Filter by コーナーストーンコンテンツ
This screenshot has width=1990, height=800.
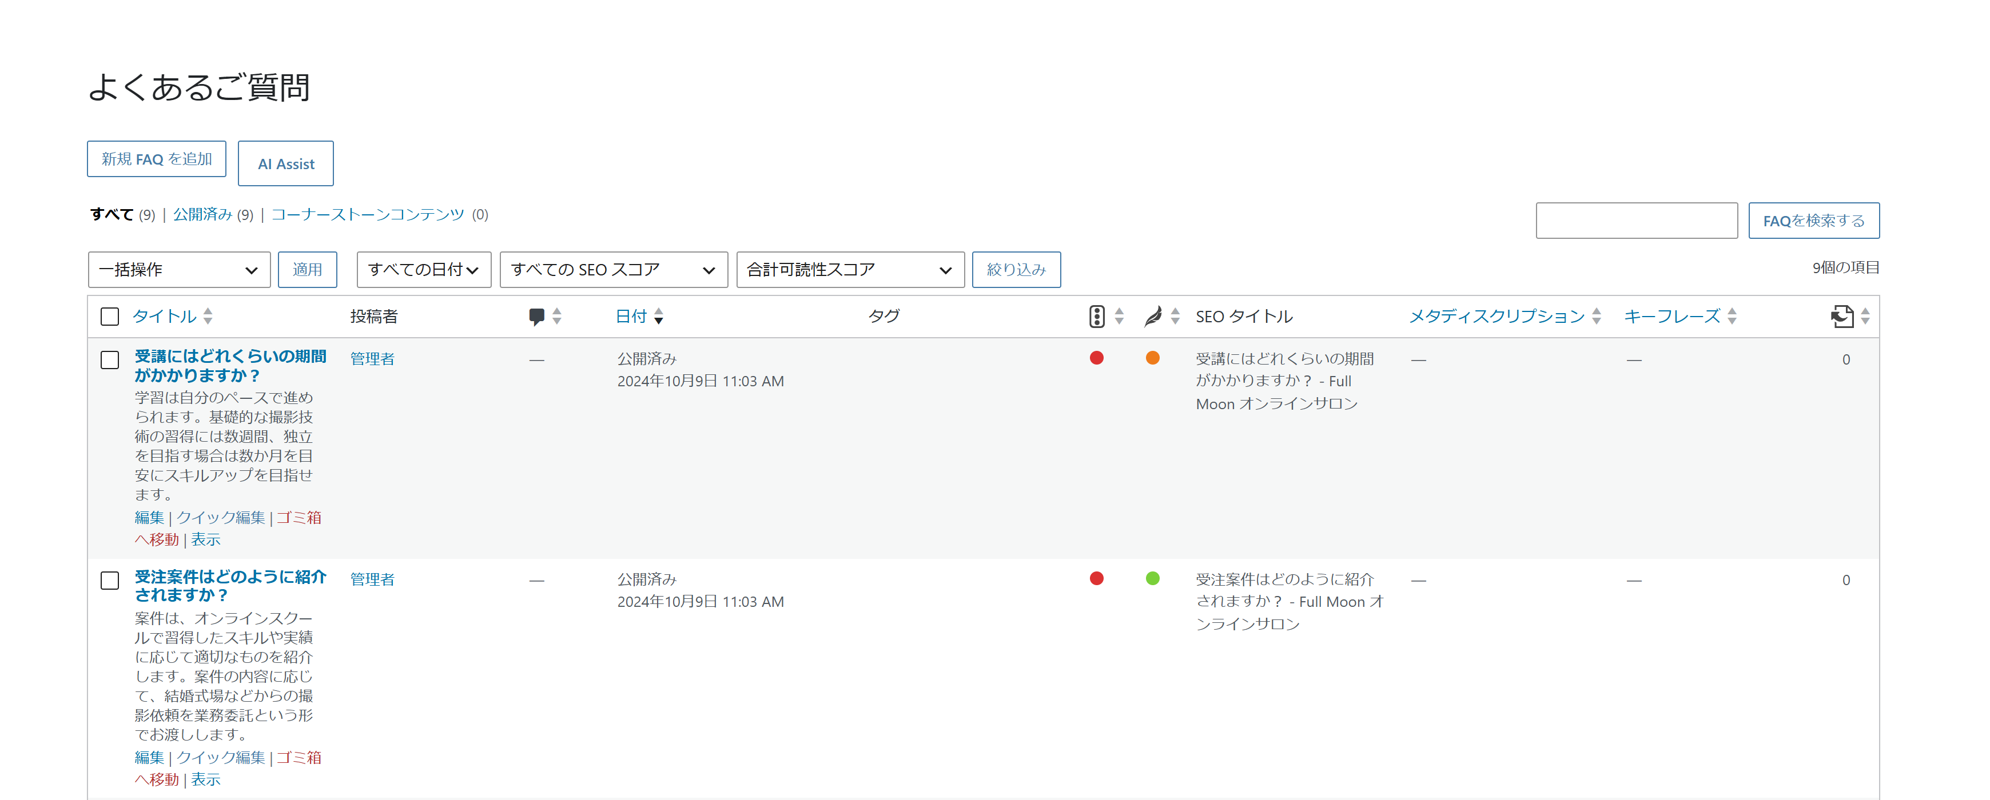[368, 215]
